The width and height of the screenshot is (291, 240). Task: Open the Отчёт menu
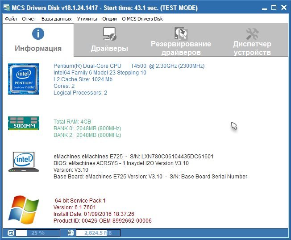click(x=29, y=19)
